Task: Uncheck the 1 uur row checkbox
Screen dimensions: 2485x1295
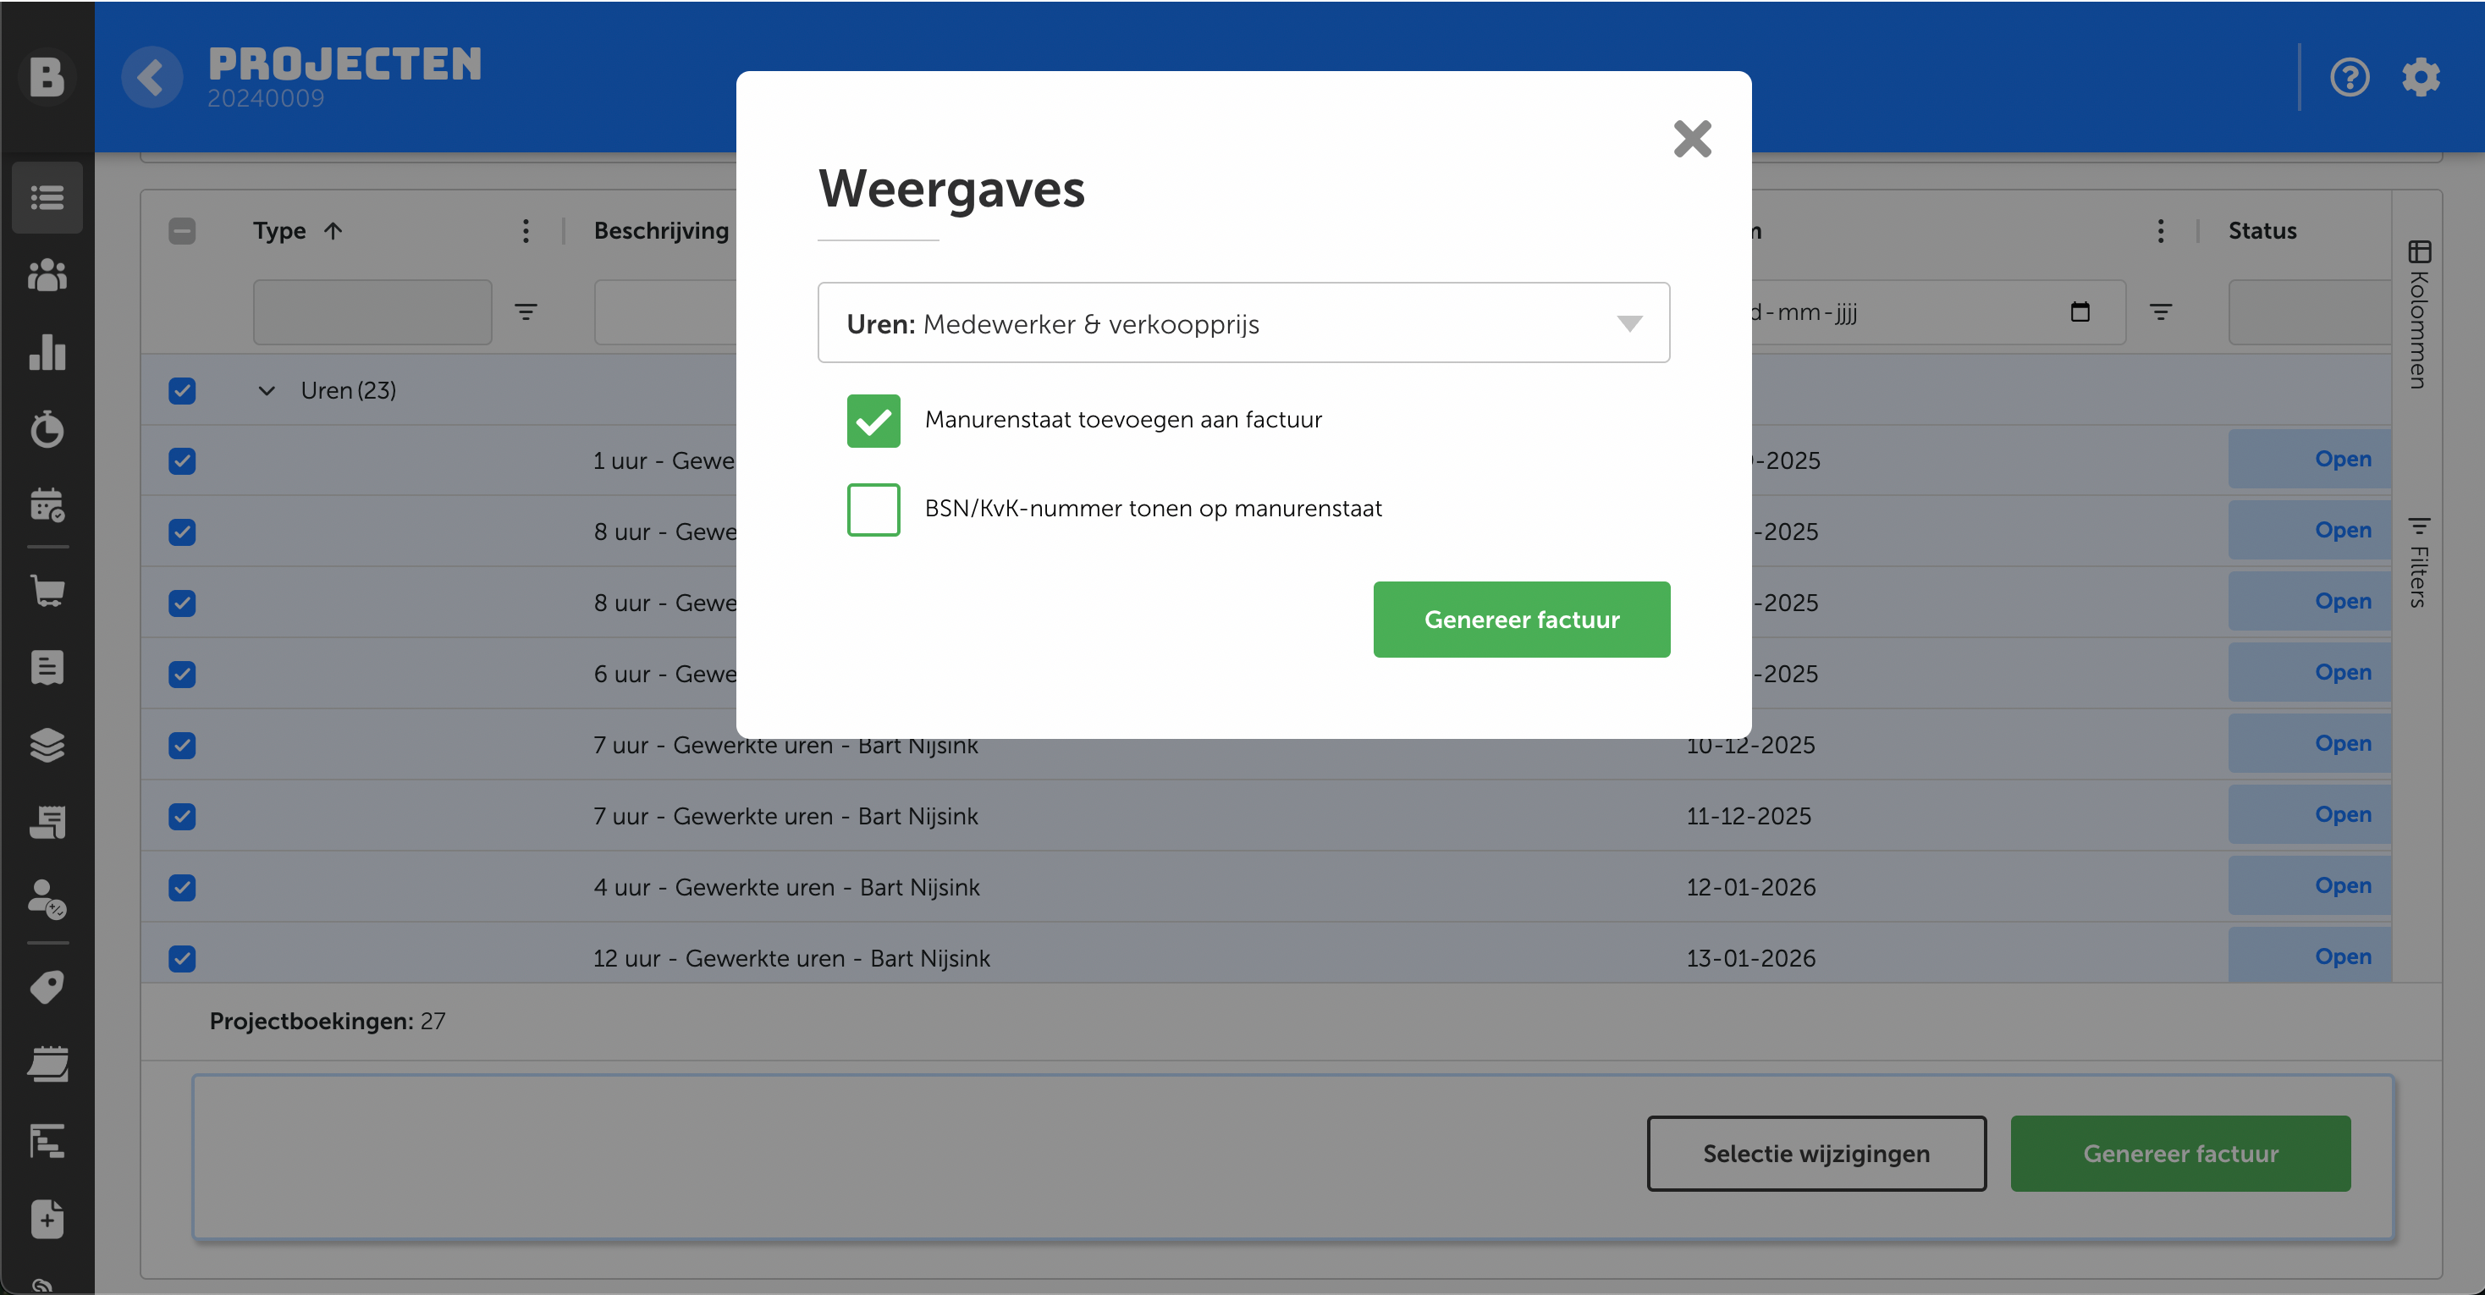Action: 181,461
